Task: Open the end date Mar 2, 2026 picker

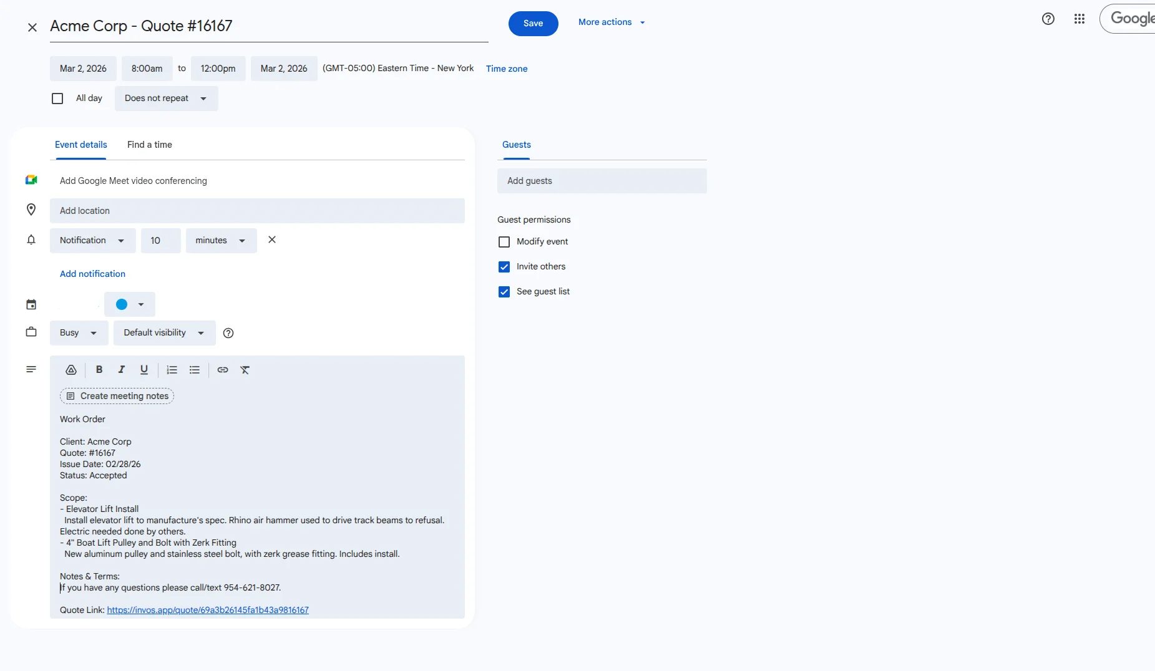Action: click(x=284, y=69)
